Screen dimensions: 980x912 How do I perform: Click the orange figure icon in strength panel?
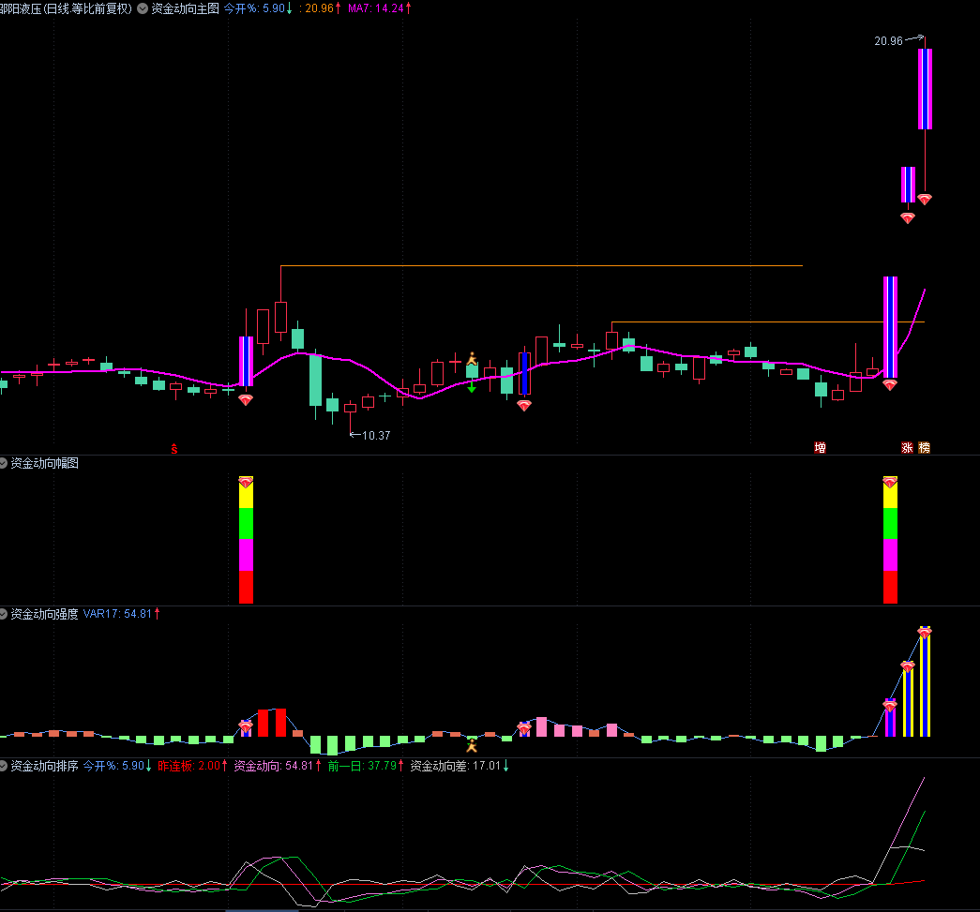472,746
